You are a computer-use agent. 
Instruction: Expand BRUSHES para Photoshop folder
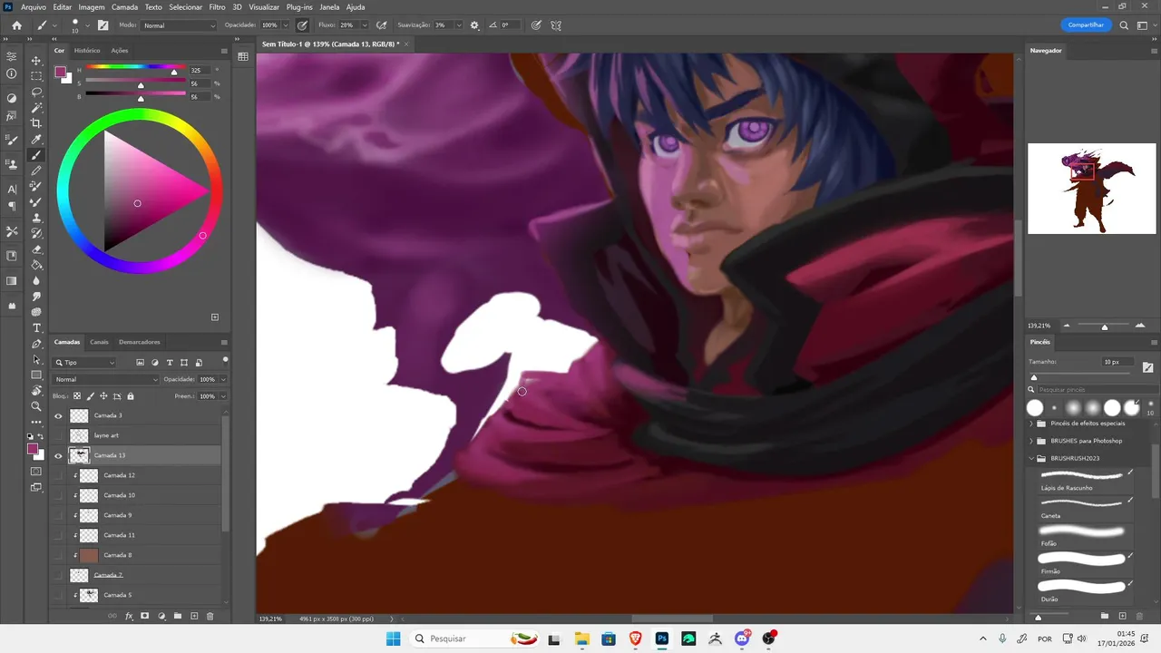click(1030, 441)
